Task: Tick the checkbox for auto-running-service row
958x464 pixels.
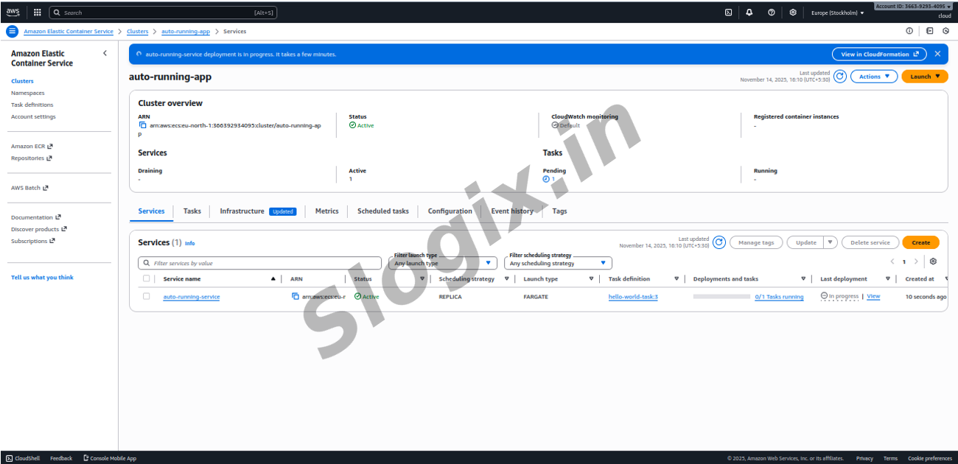Action: coord(146,296)
